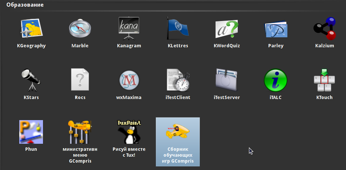
Task: Click the wxMaxima label text
Action: [129, 97]
